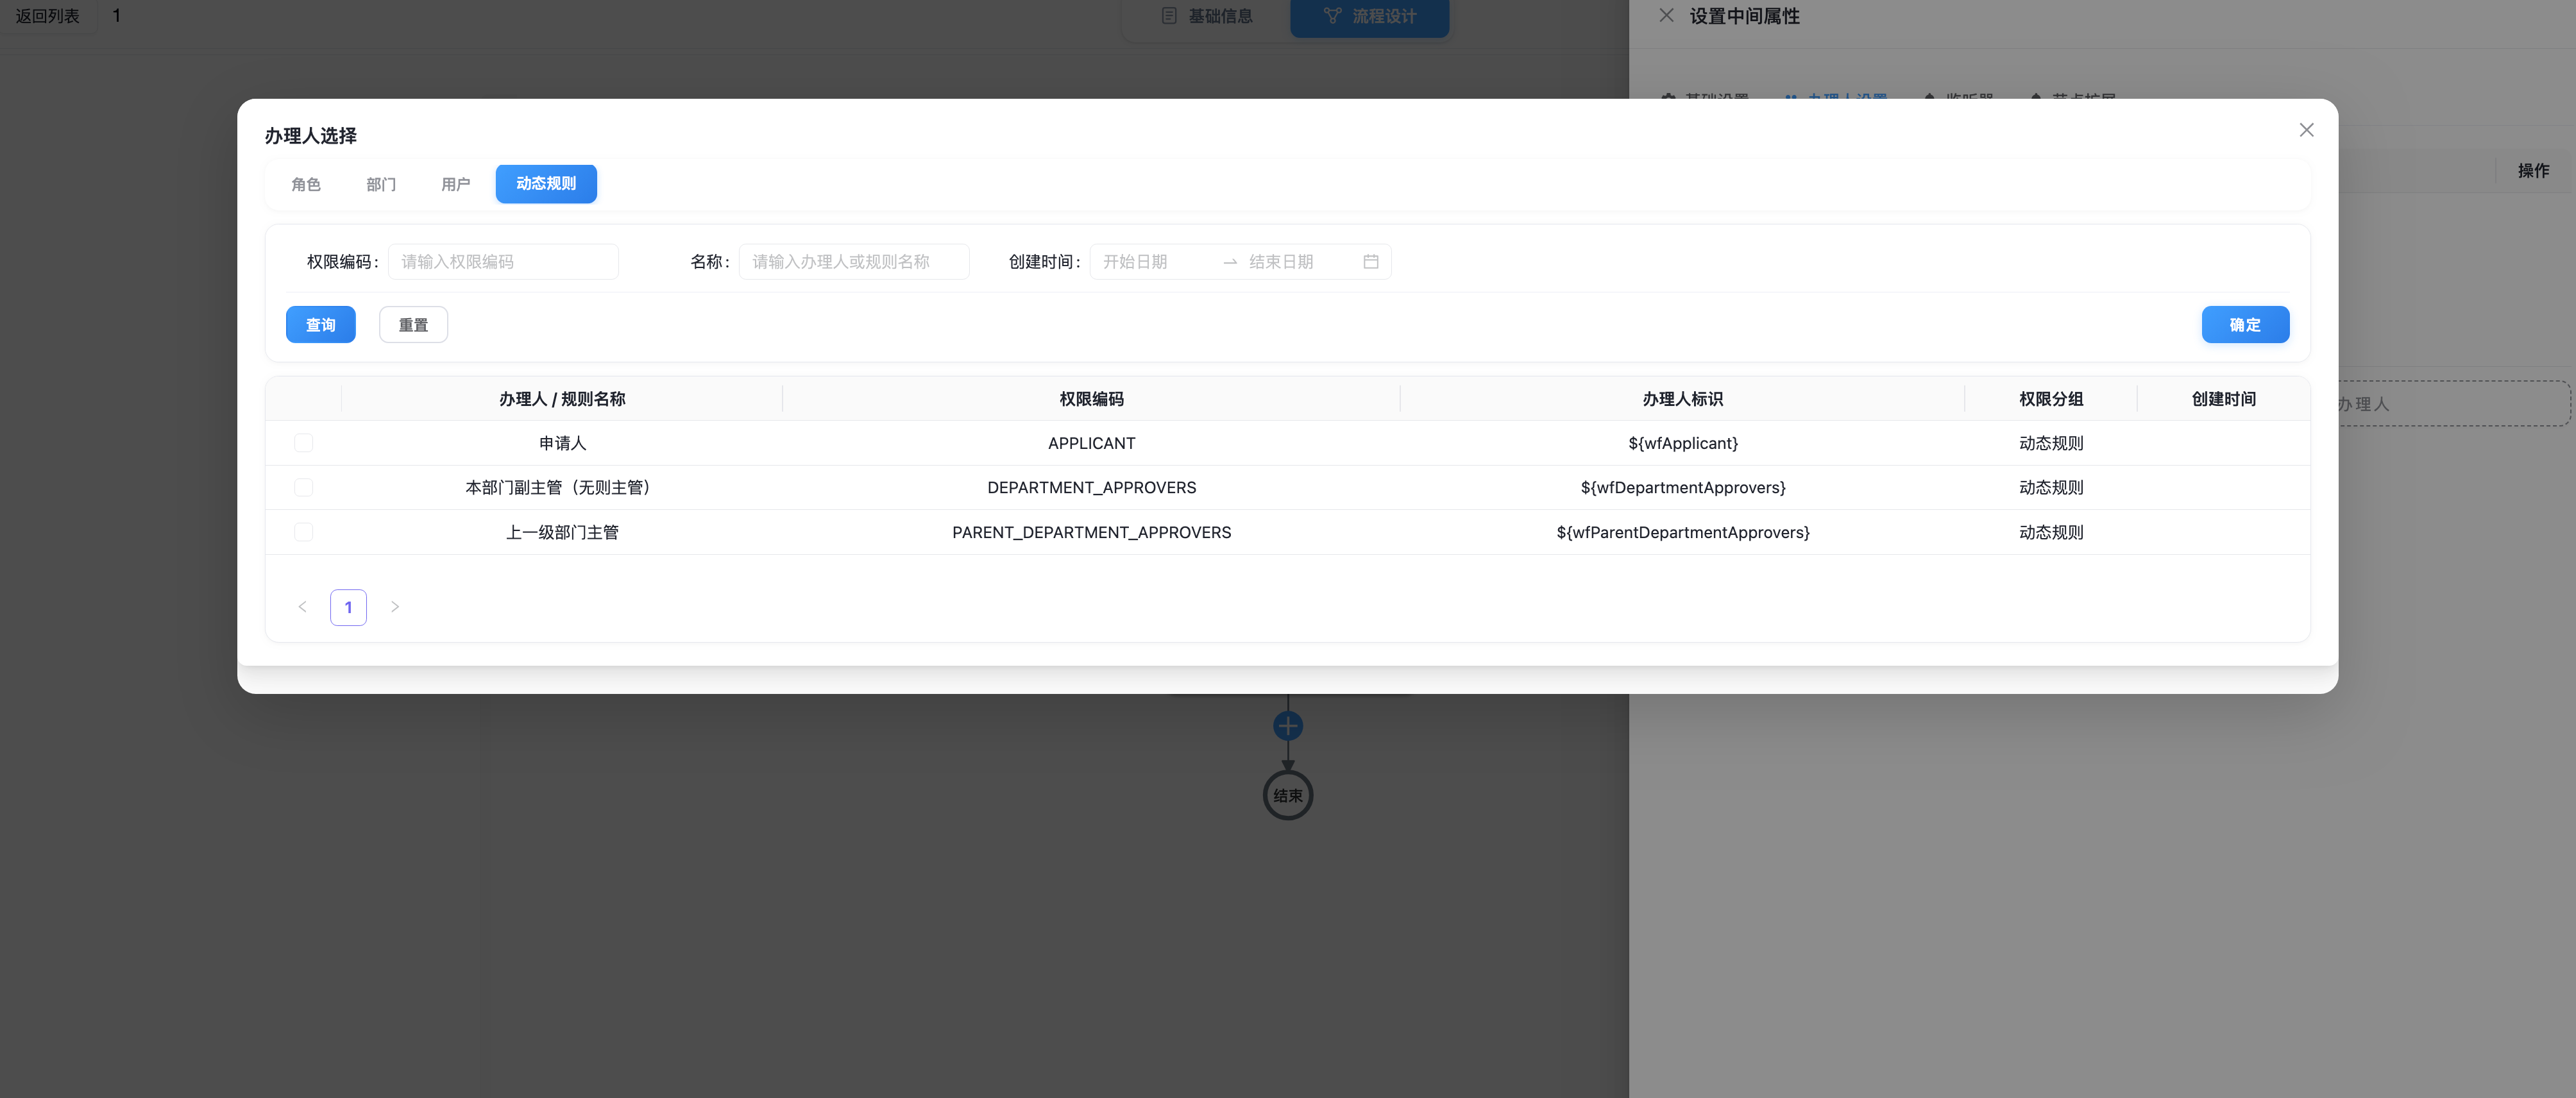The image size is (2576, 1098).
Task: Click the ${wfDepartmentApprovers} identifier cell
Action: 1683,487
